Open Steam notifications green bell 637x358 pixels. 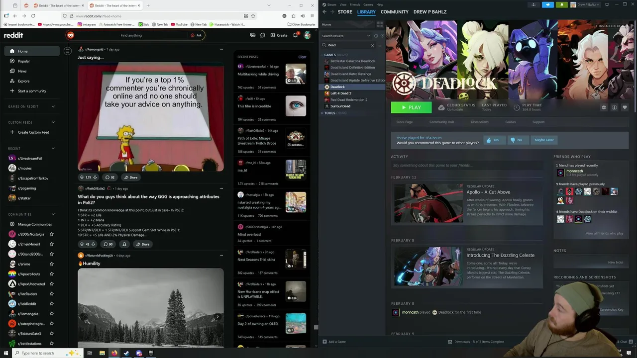(x=562, y=4)
